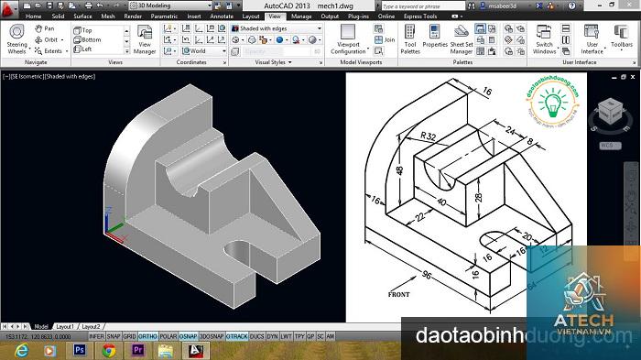The height and width of the screenshot is (360, 641).
Task: Open the Render ribbon tab
Action: click(133, 16)
